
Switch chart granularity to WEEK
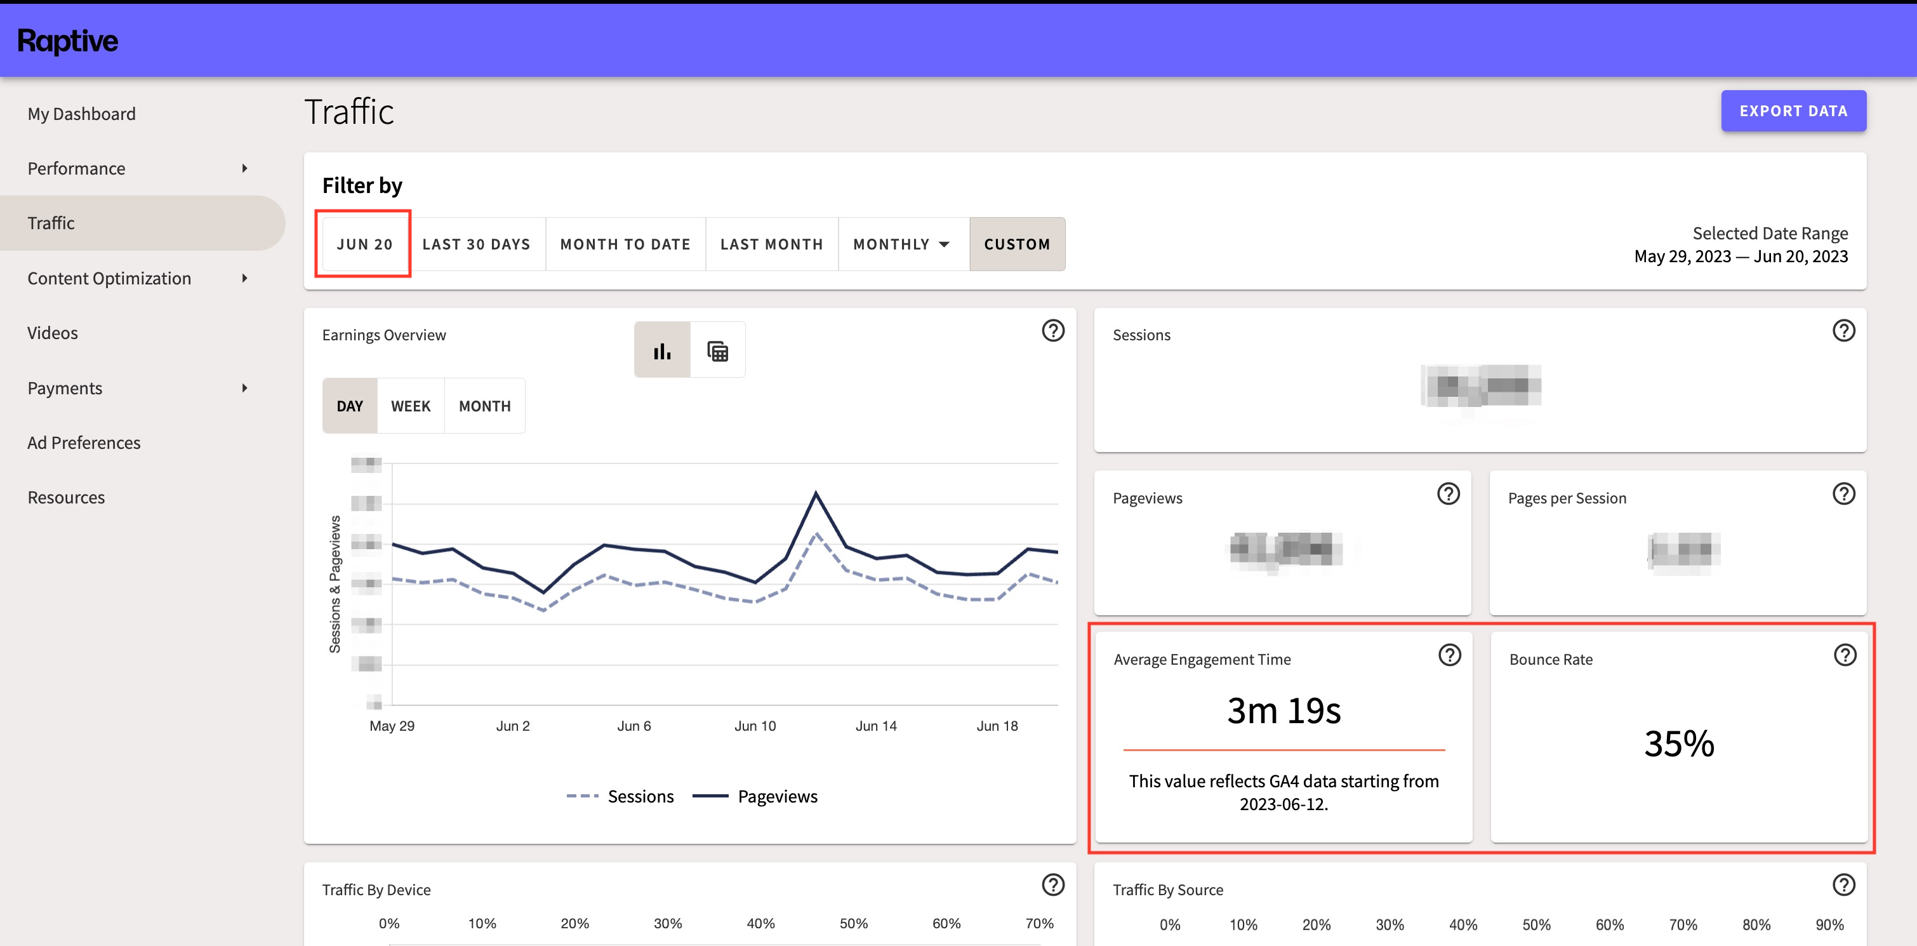(x=411, y=406)
